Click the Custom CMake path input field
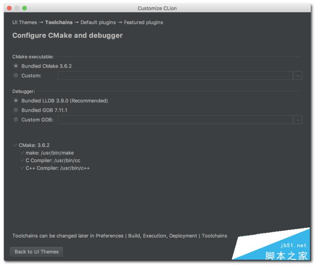315x265 pixels. click(175, 75)
